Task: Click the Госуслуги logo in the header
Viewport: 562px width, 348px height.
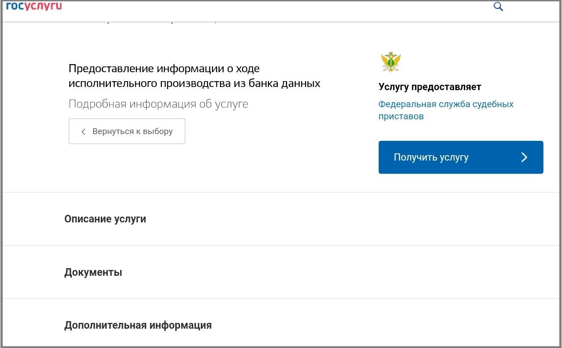Action: (x=34, y=6)
